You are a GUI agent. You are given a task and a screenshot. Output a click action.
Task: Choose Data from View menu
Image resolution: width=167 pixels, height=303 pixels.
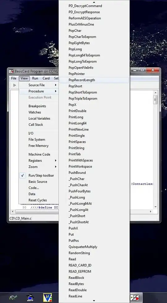[32, 194]
